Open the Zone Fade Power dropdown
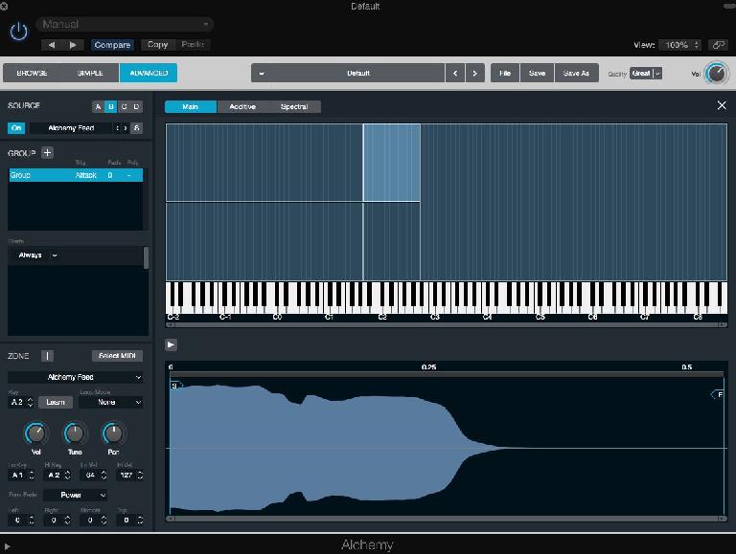736x554 pixels. click(x=75, y=495)
